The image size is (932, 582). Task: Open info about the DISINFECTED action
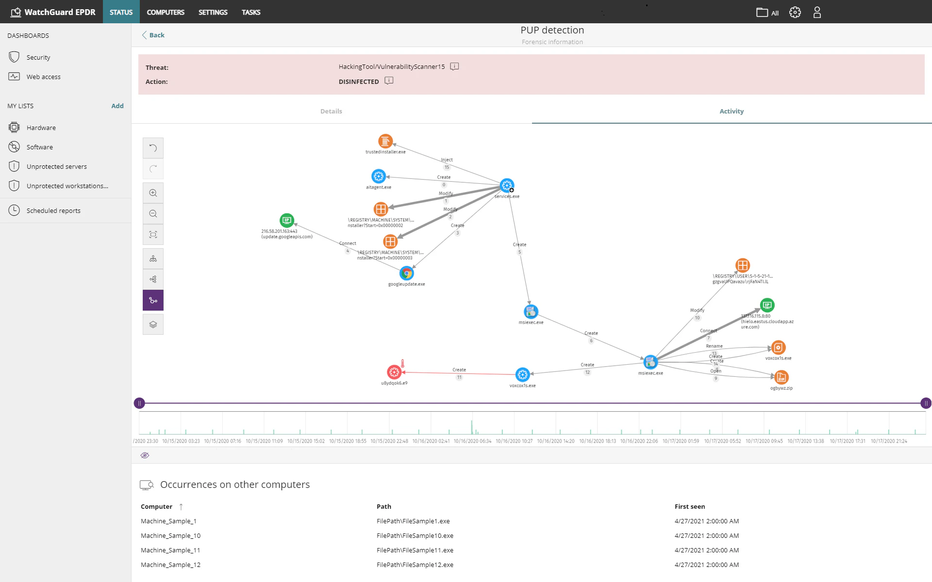coord(388,81)
